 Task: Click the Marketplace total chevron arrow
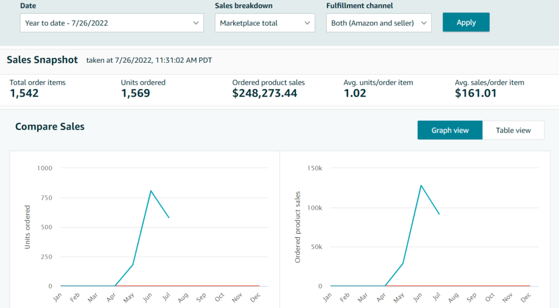click(307, 23)
